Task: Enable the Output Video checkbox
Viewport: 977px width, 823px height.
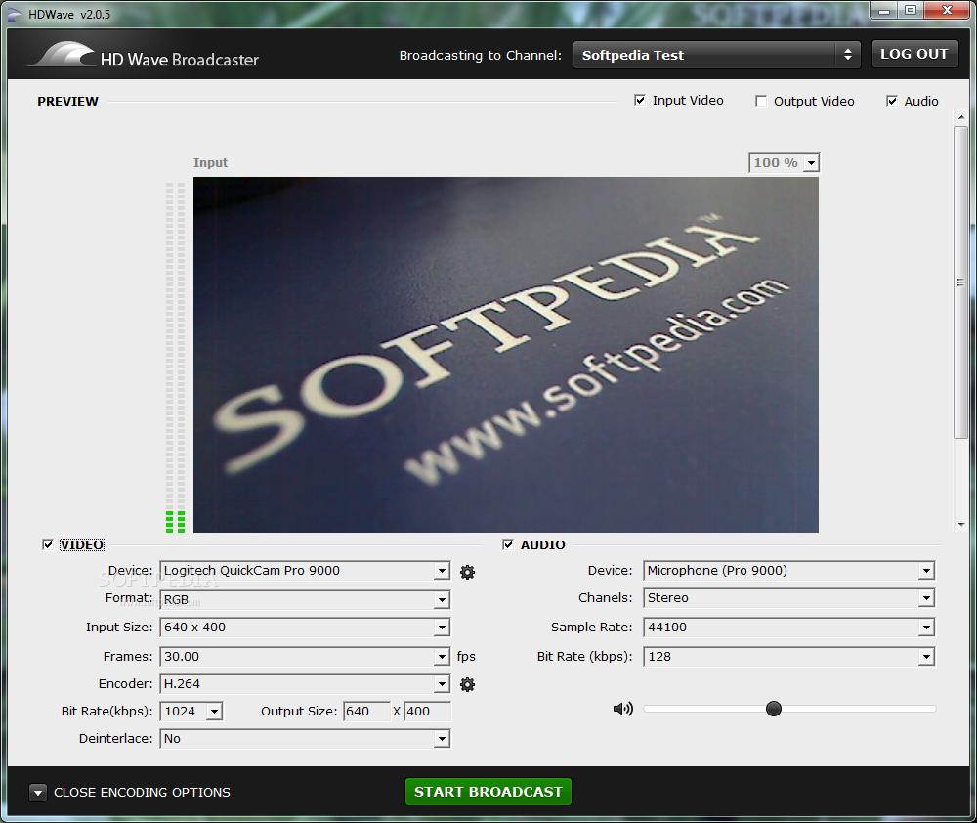Action: (x=761, y=101)
